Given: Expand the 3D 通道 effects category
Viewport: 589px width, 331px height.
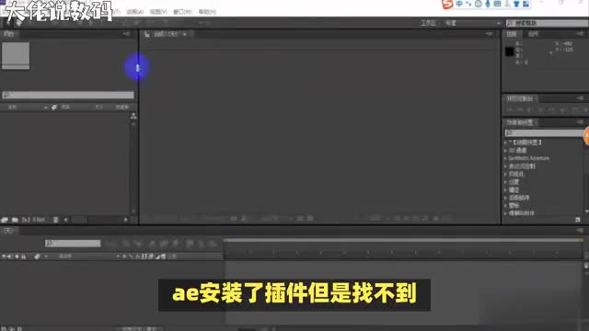Looking at the screenshot, I should 505,151.
